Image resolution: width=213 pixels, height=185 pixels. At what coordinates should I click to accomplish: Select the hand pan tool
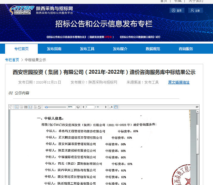point(116,107)
